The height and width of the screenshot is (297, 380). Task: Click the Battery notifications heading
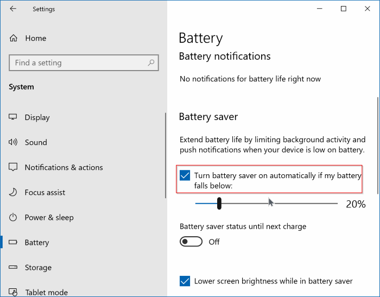pos(225,56)
